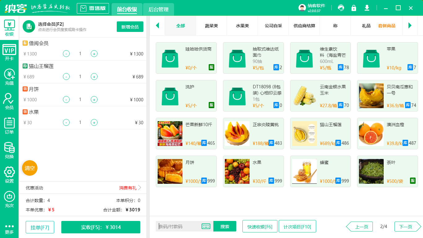Click the lock icon in the title bar

354,8
